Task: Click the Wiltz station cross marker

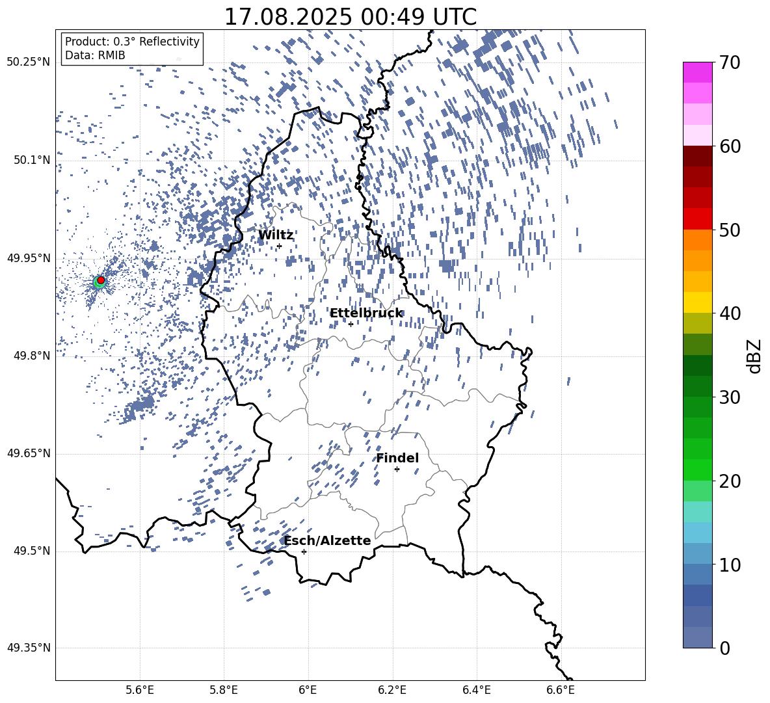Action: 280,246
